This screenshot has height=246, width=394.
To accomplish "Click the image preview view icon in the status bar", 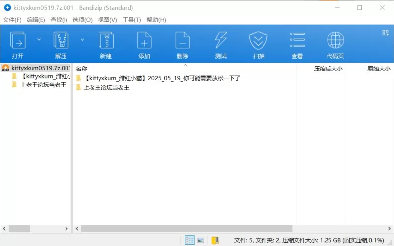I will [x=201, y=240].
